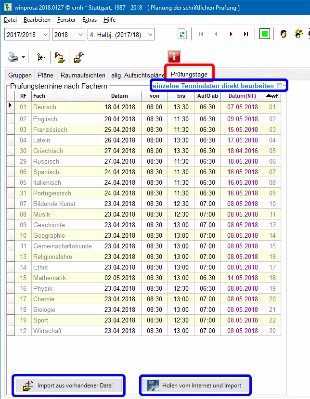
Task: Click 'Holen vom Internet und Import' button
Action: [x=195, y=386]
